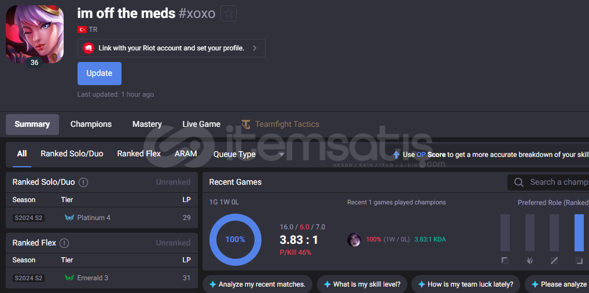Filter games by Ranked Solo/Duo
The height and width of the screenshot is (293, 589).
[72, 154]
